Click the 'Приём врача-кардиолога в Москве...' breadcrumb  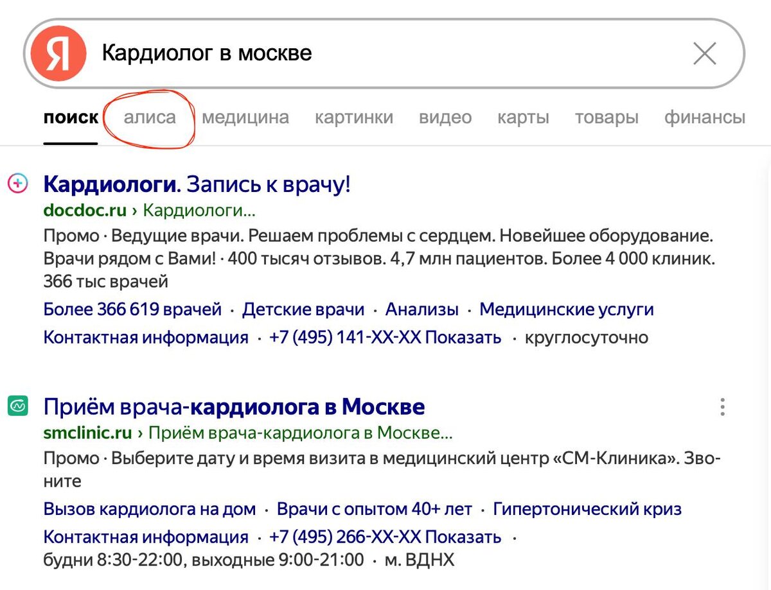(301, 433)
